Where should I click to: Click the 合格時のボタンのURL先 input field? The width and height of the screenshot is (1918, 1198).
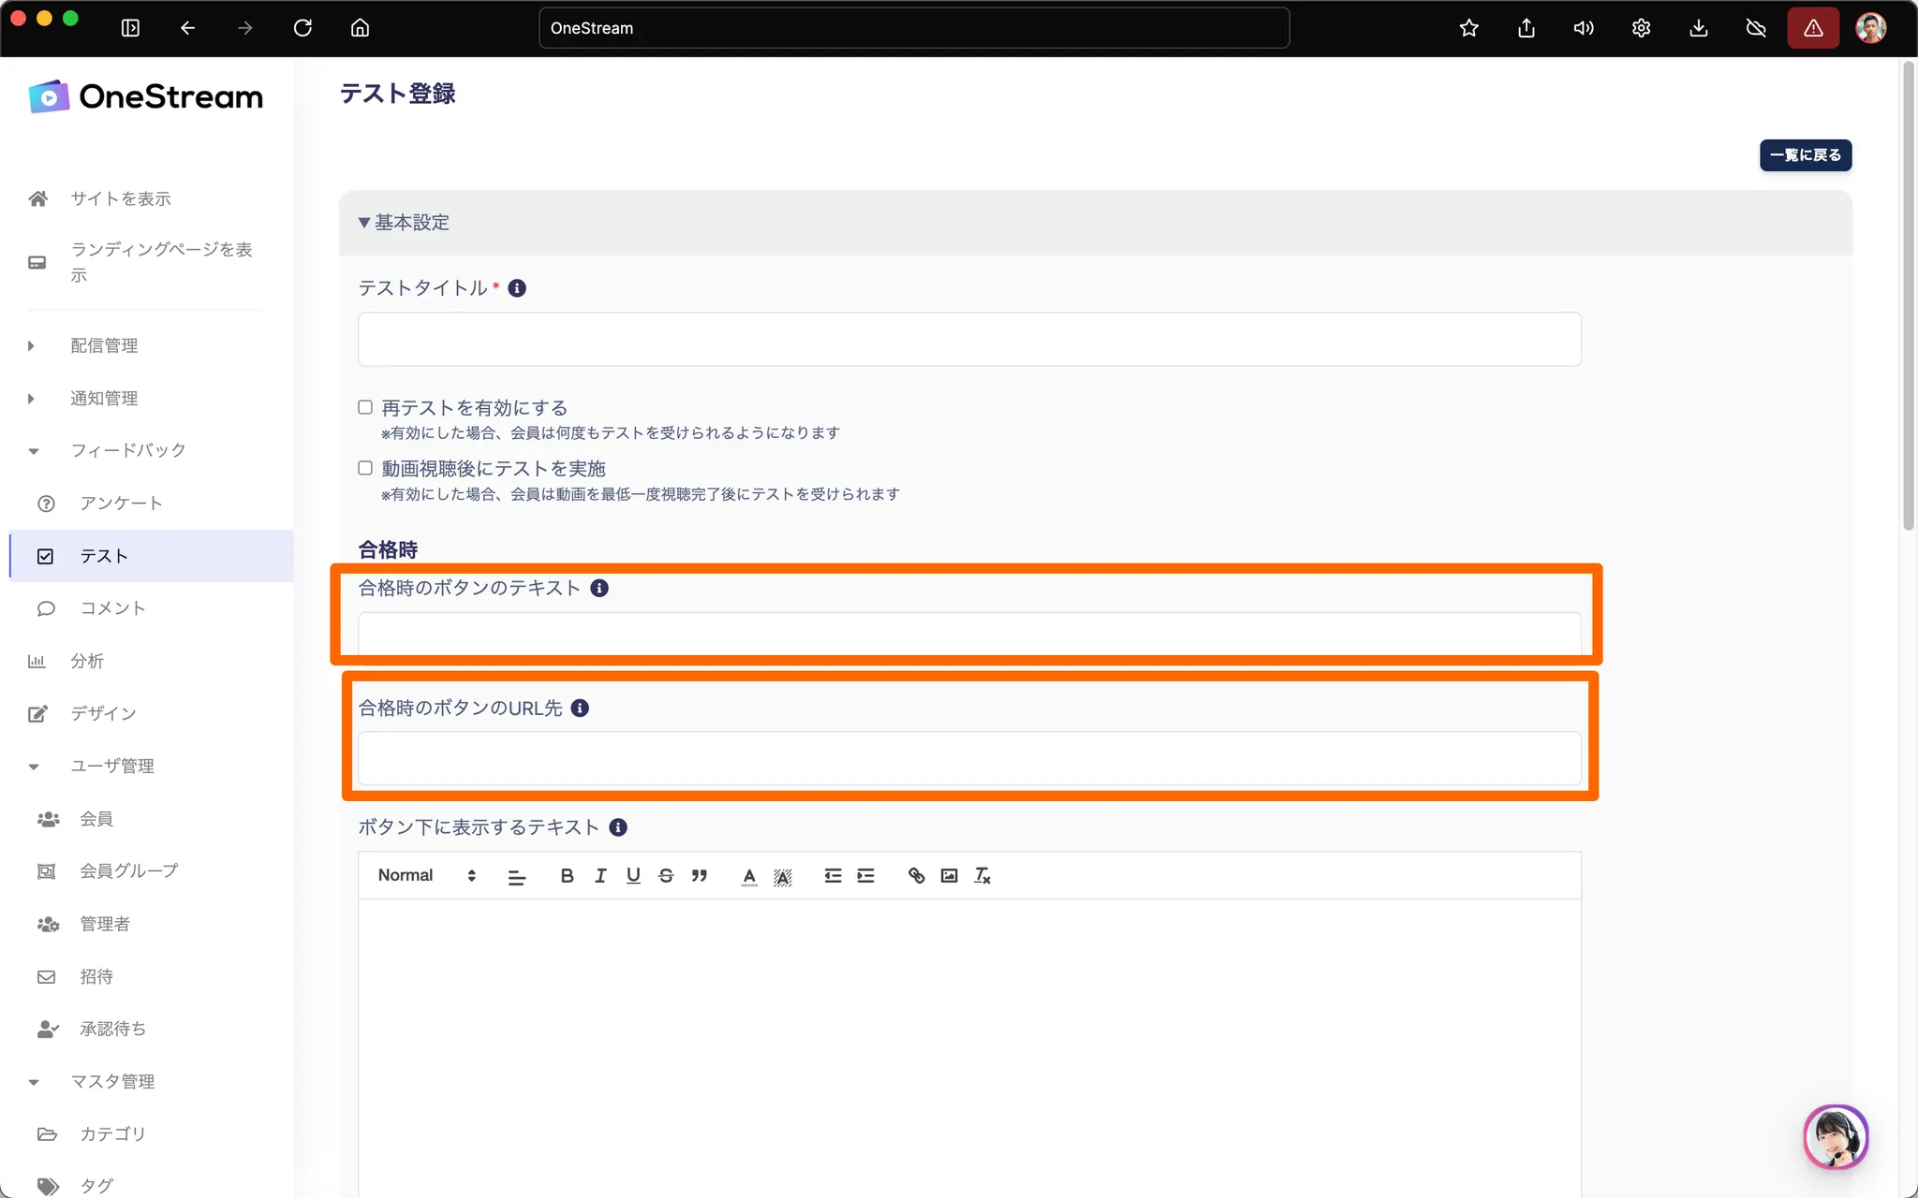[x=969, y=758]
